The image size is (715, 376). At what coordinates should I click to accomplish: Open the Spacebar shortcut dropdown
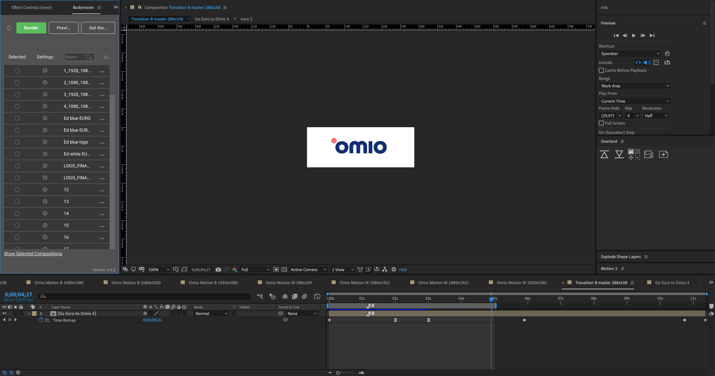coord(630,54)
